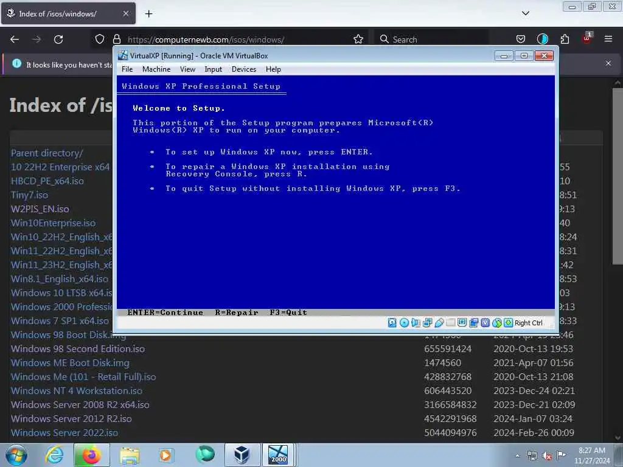623x467 pixels.
Task: Click the CPU virtualization V indicator
Action: click(x=485, y=323)
